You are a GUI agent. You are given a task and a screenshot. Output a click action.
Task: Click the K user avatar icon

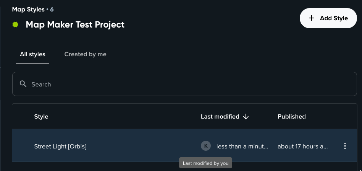pyautogui.click(x=205, y=146)
